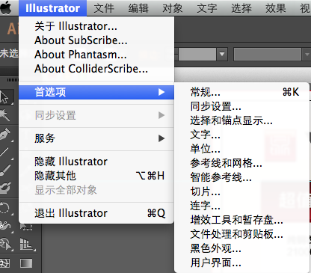Open the Apple menu

(7, 8)
